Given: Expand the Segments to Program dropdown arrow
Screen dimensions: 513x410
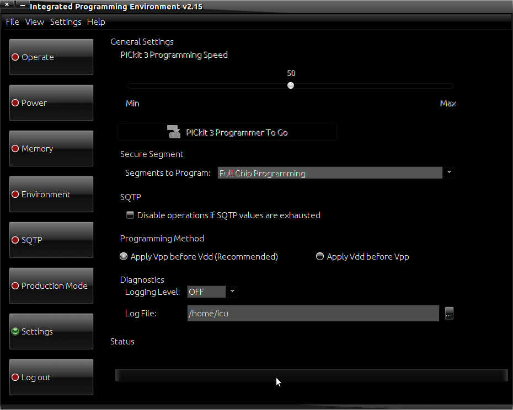Looking at the screenshot, I should pyautogui.click(x=449, y=172).
